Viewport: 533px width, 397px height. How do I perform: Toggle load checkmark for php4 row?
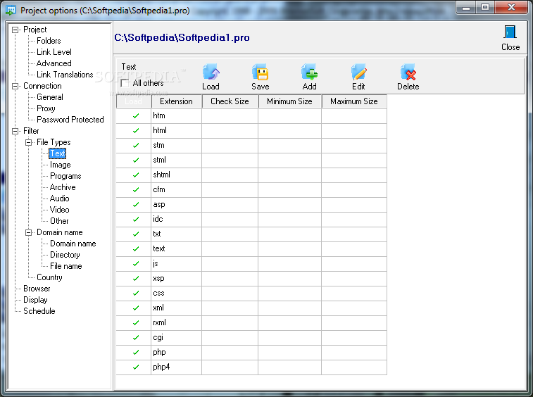136,367
